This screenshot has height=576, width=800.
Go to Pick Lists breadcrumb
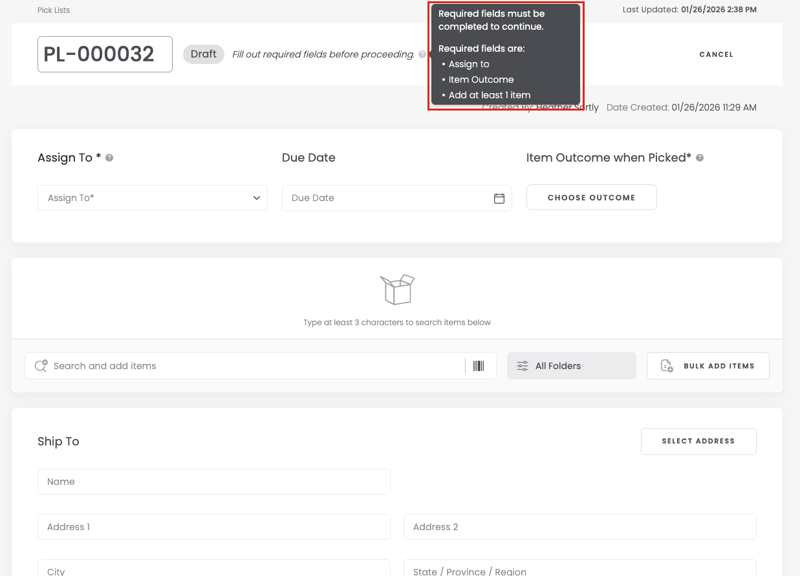[54, 10]
